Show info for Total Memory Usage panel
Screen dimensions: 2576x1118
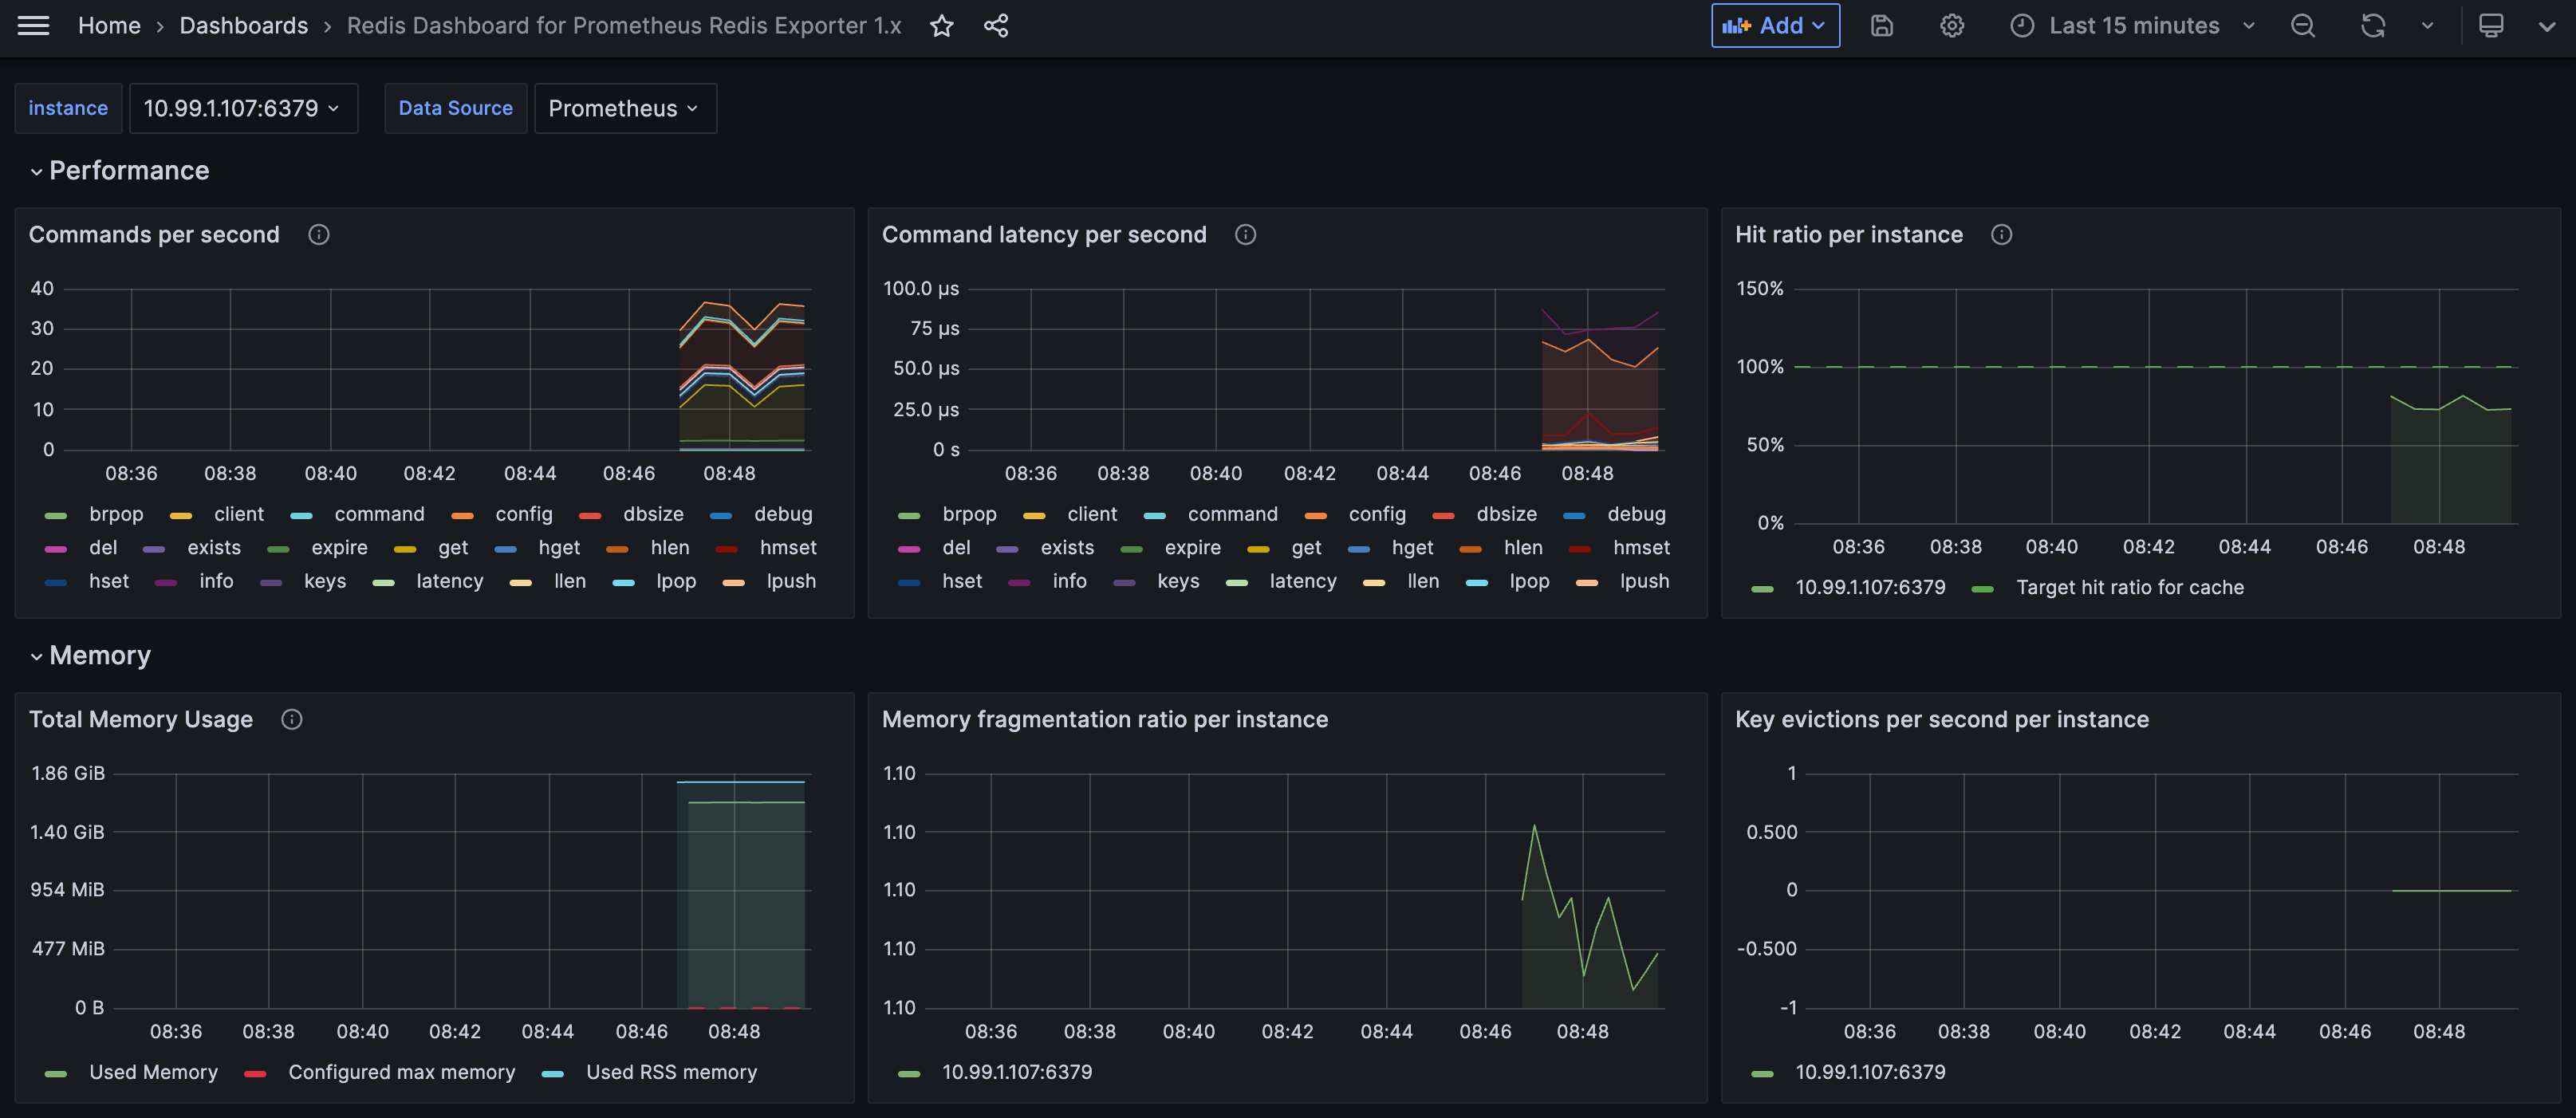291,720
